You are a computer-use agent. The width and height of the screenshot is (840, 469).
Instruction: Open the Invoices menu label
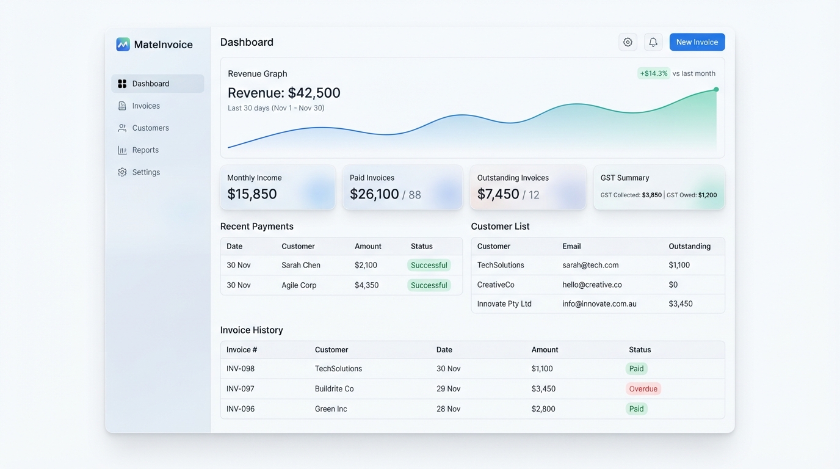pyautogui.click(x=146, y=106)
